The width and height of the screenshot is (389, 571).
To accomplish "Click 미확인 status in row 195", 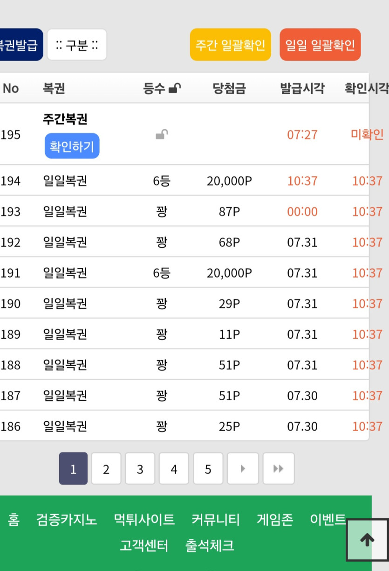I will click(x=368, y=134).
